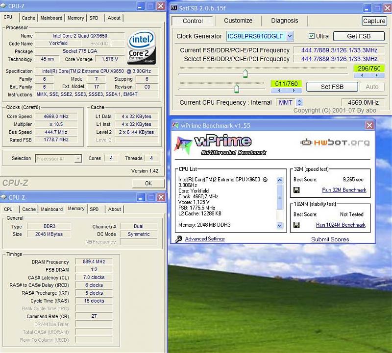
Task: Open the Processor #1 selection dropdown
Action: [78, 159]
